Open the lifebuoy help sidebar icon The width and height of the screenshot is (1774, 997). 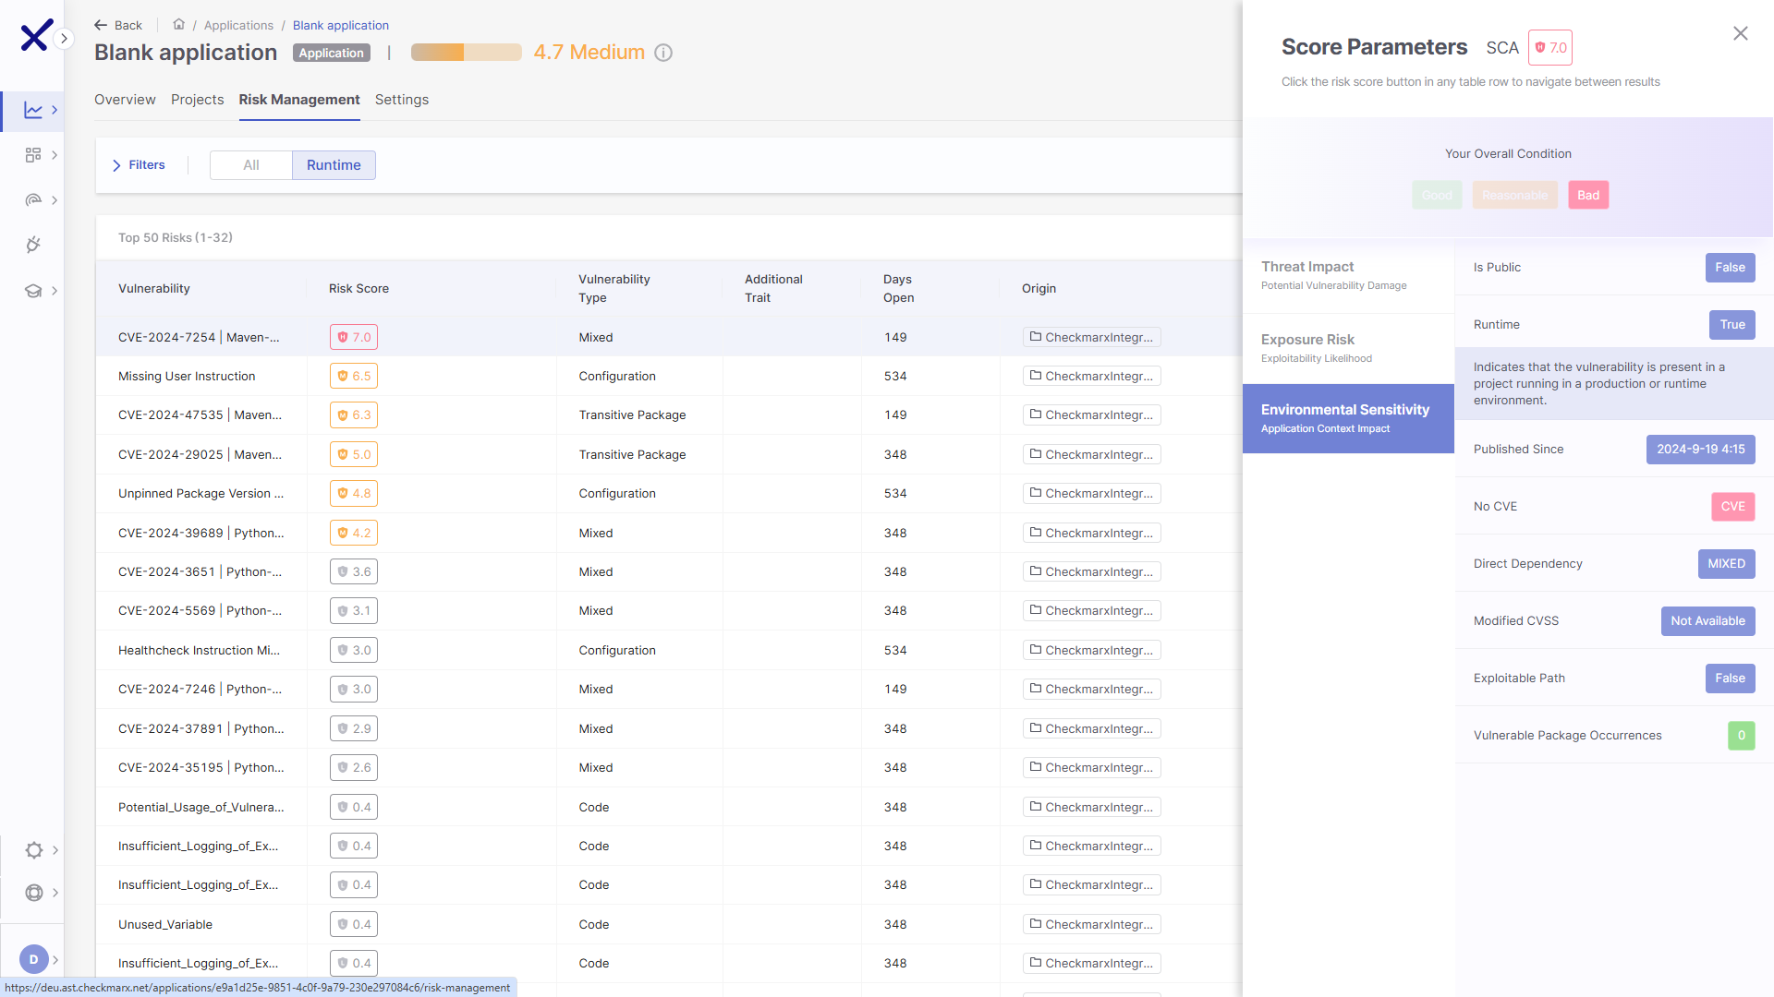tap(34, 893)
